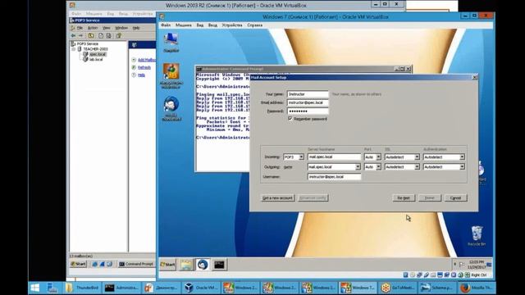Open Outgoing port Auto dropdown
The image size is (525, 295).
pyautogui.click(x=372, y=166)
